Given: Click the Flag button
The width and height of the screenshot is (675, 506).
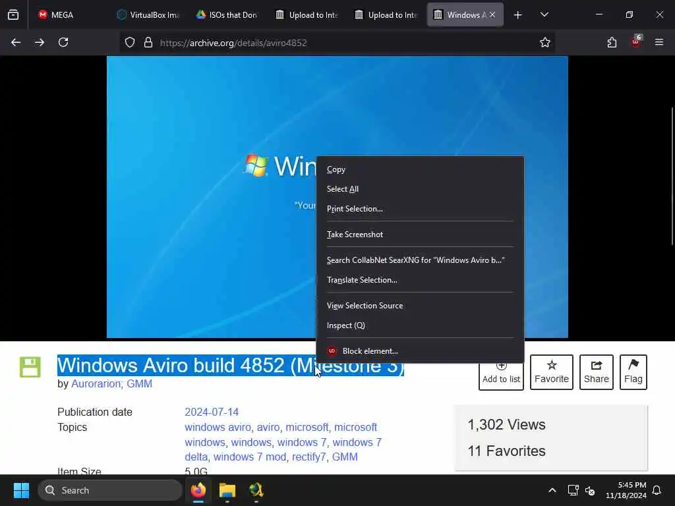Looking at the screenshot, I should [x=633, y=372].
